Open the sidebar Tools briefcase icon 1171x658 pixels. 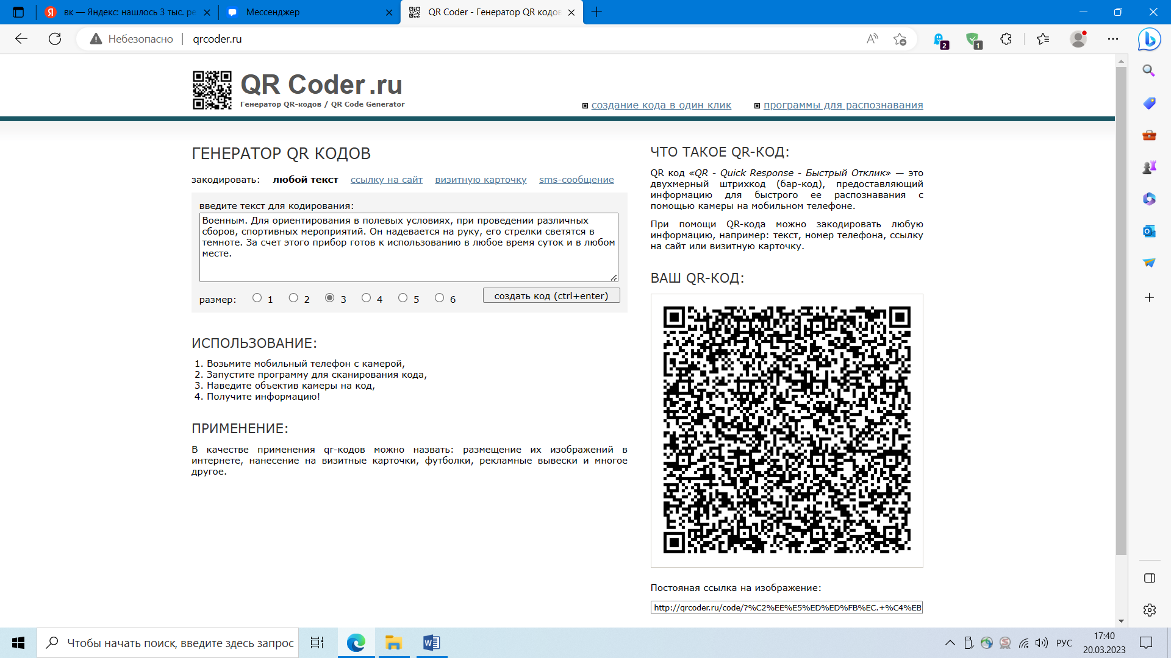click(x=1149, y=135)
